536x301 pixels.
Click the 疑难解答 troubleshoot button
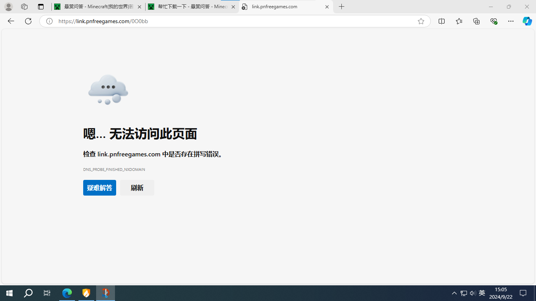[x=100, y=188]
